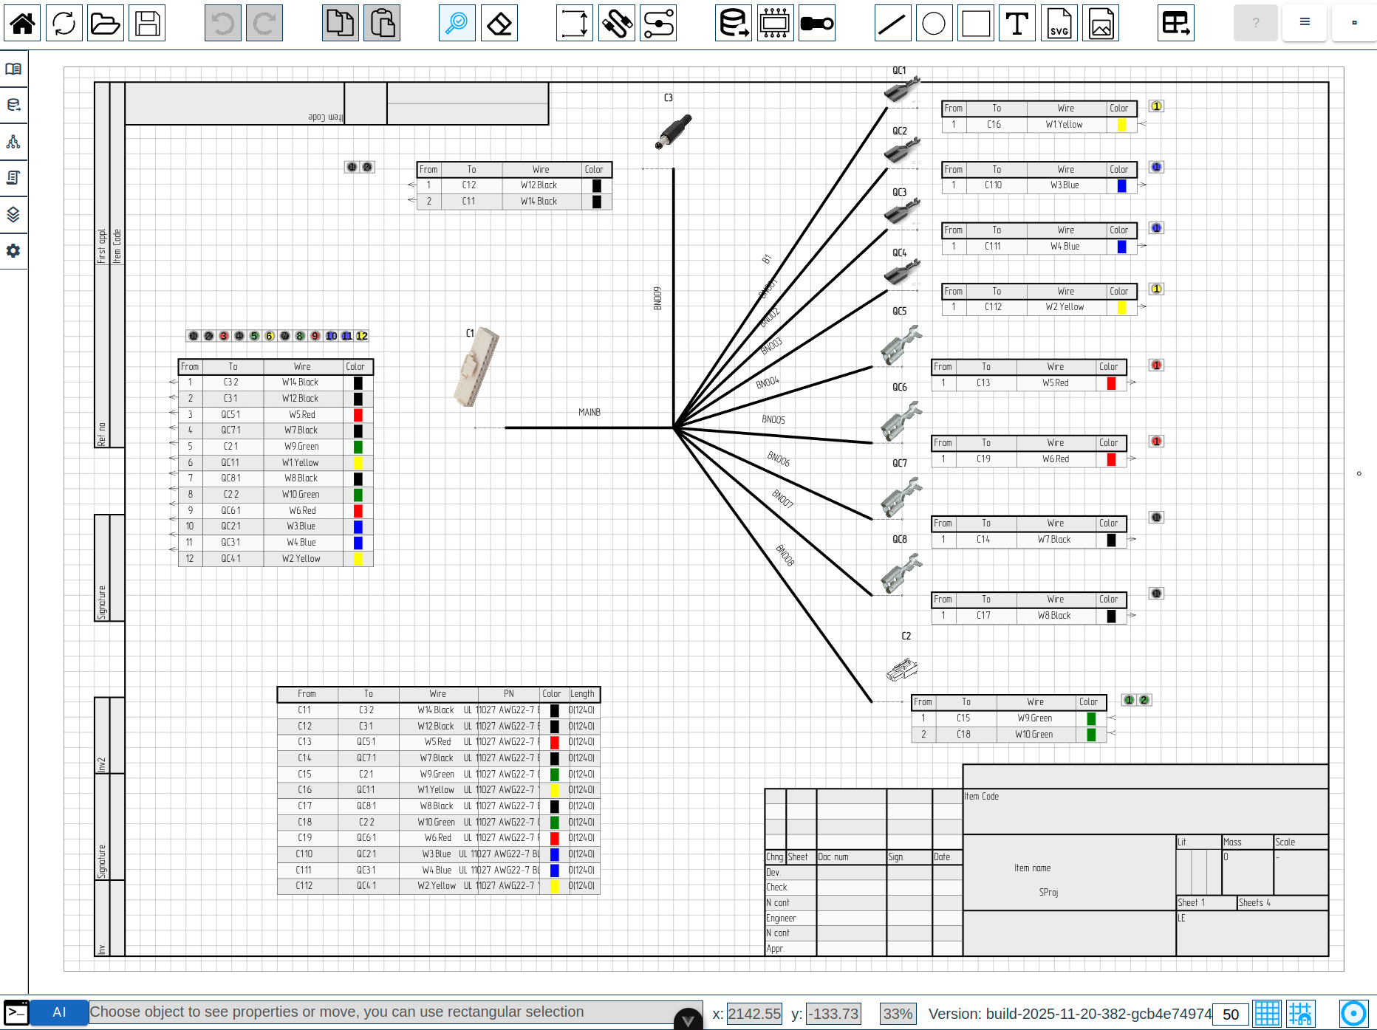Click the terminal icon in the status bar
Screen dimensions: 1377x1030
click(x=16, y=1012)
